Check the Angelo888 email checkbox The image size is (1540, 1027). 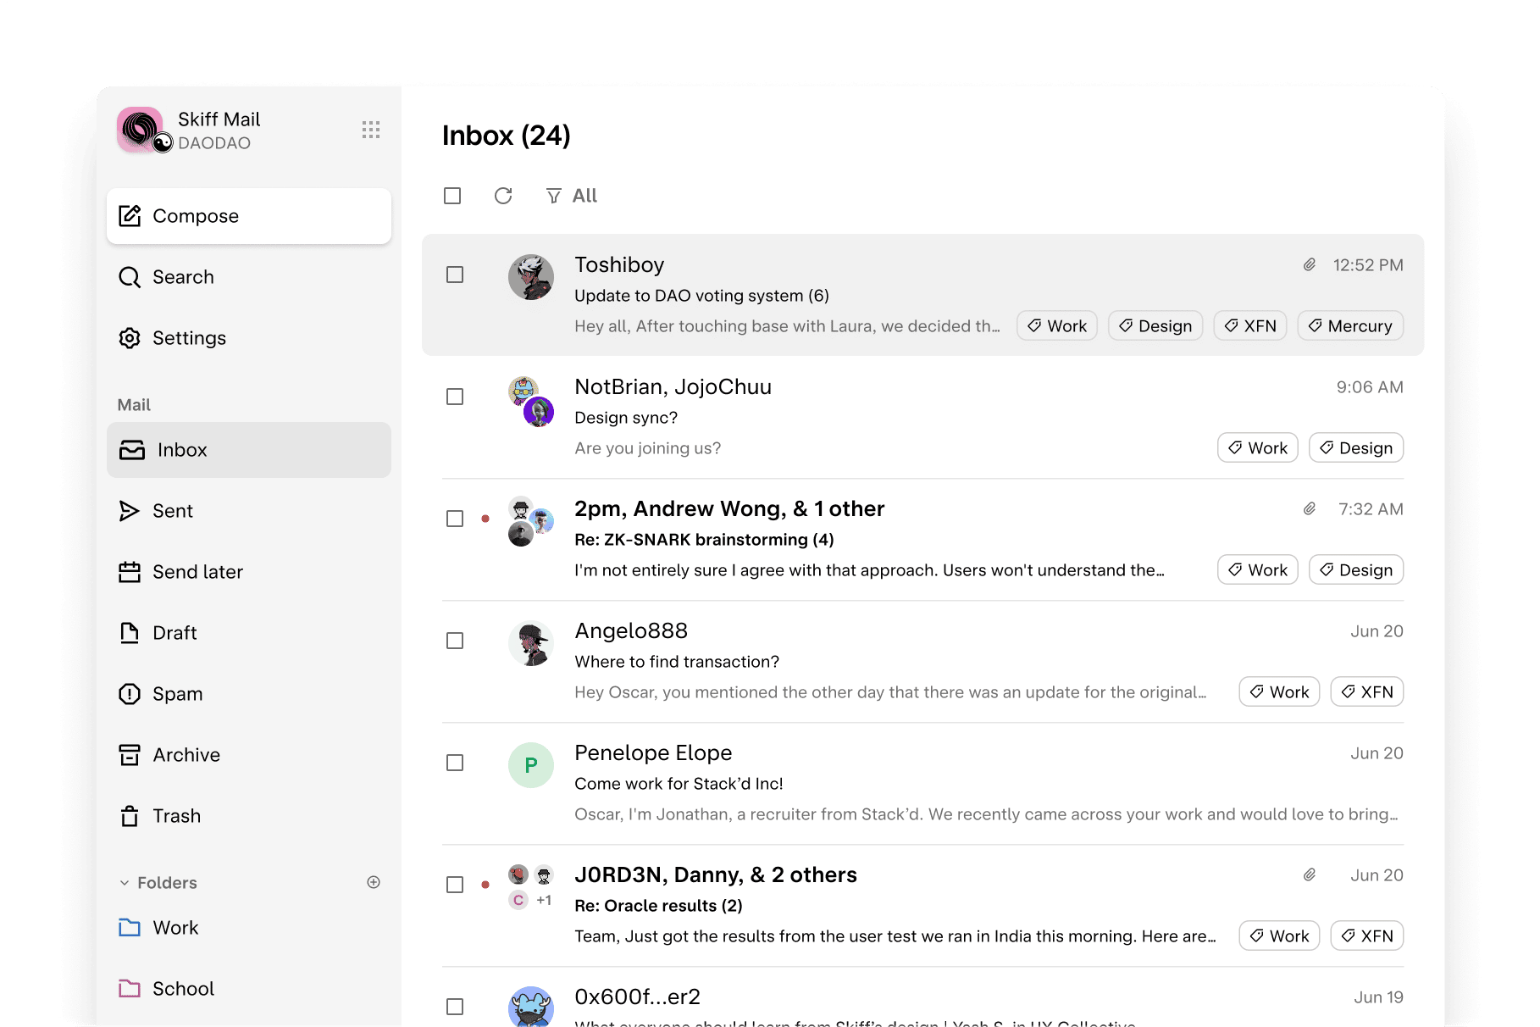coord(455,641)
